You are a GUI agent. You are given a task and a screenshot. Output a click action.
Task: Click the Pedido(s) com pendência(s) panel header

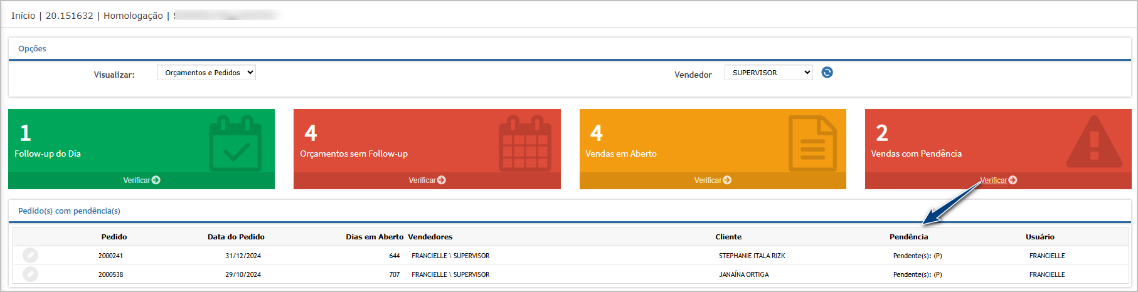pyautogui.click(x=69, y=211)
